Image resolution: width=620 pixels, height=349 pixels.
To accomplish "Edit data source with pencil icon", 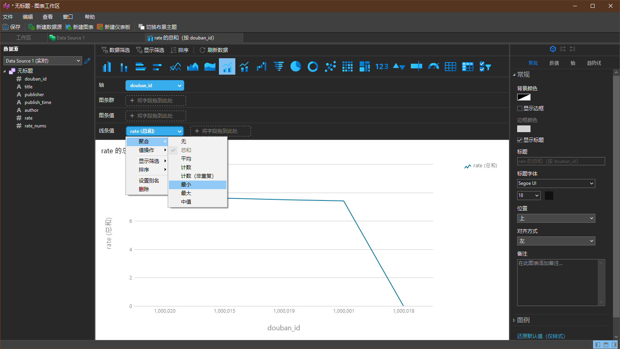I will [88, 61].
